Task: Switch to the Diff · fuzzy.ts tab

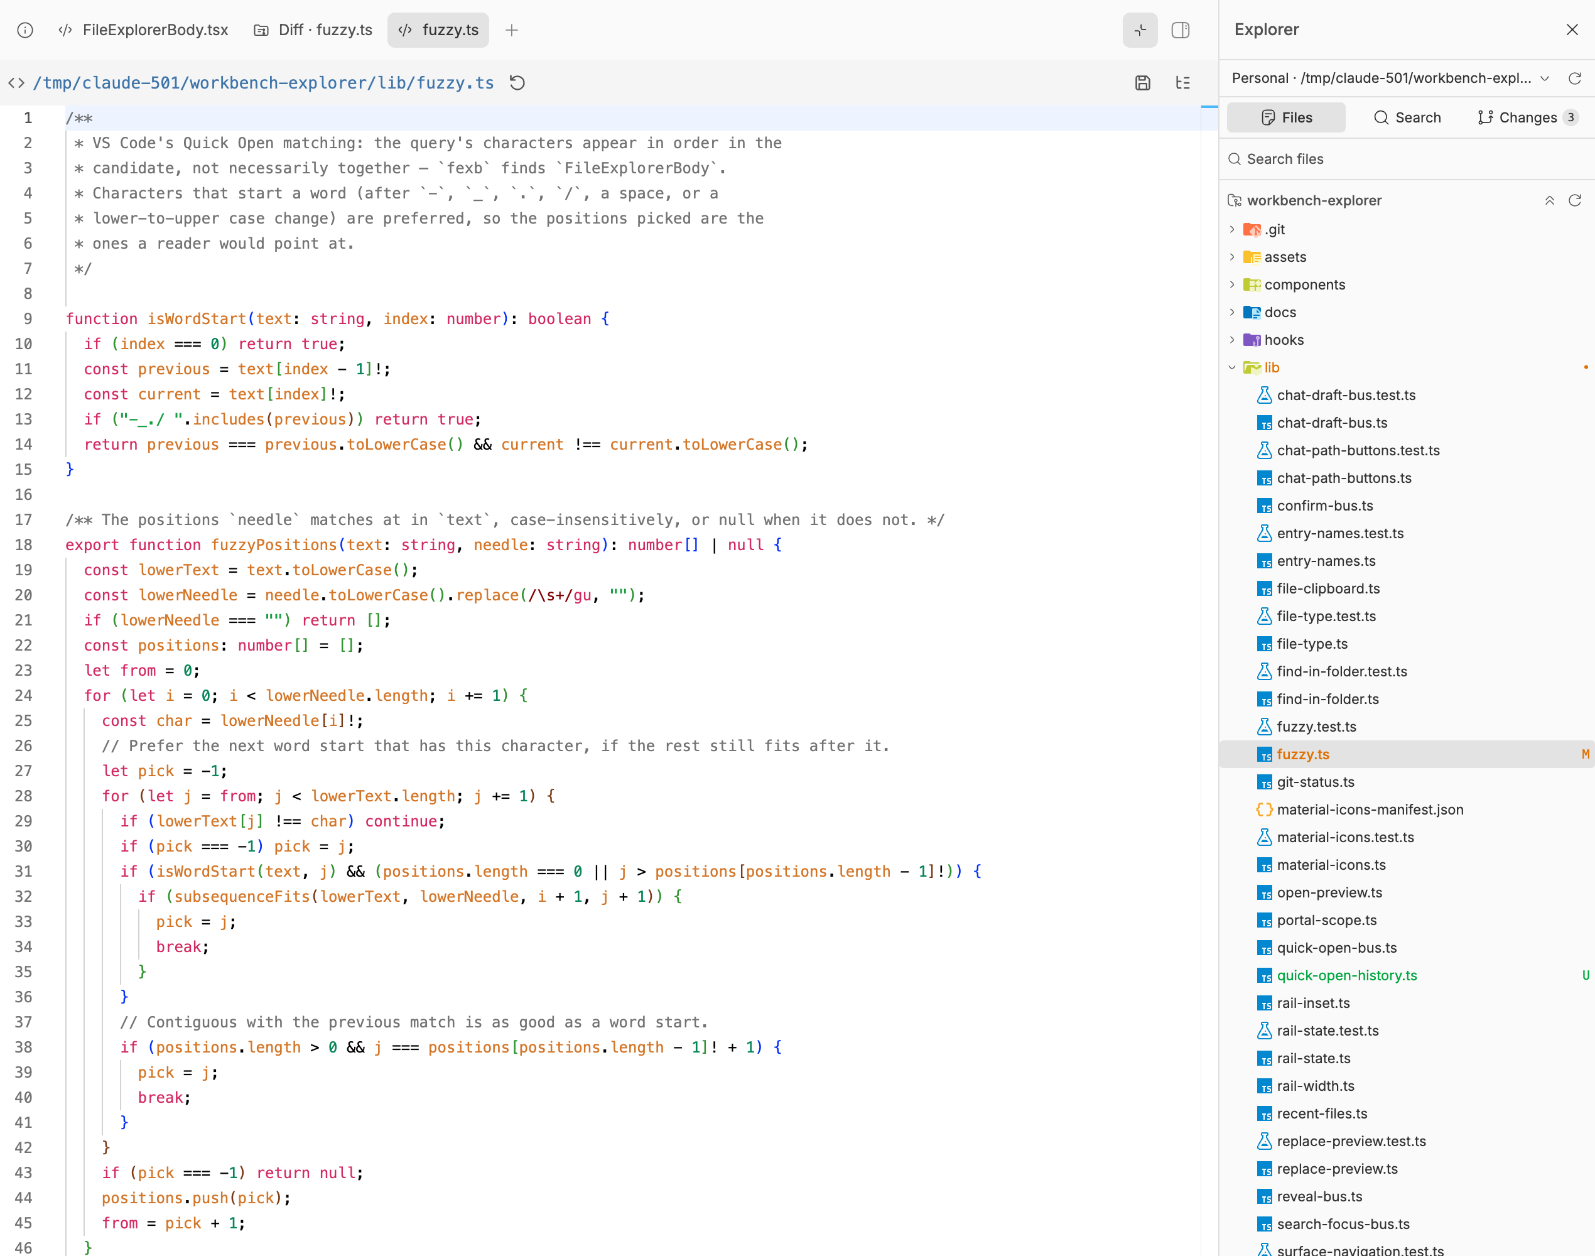Action: [x=313, y=30]
